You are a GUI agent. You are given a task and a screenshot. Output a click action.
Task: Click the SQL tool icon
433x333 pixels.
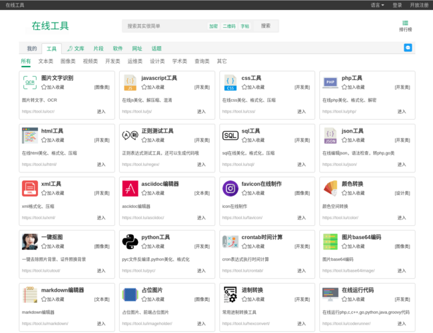(230, 136)
